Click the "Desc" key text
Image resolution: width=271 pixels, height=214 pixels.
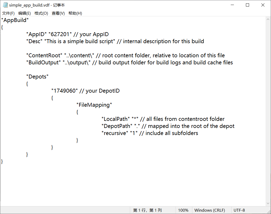point(34,41)
